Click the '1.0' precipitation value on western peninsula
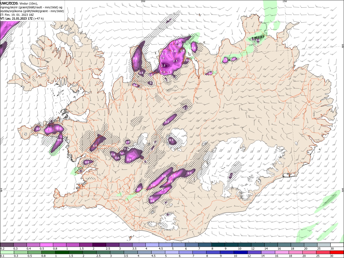 [x=49, y=130]
